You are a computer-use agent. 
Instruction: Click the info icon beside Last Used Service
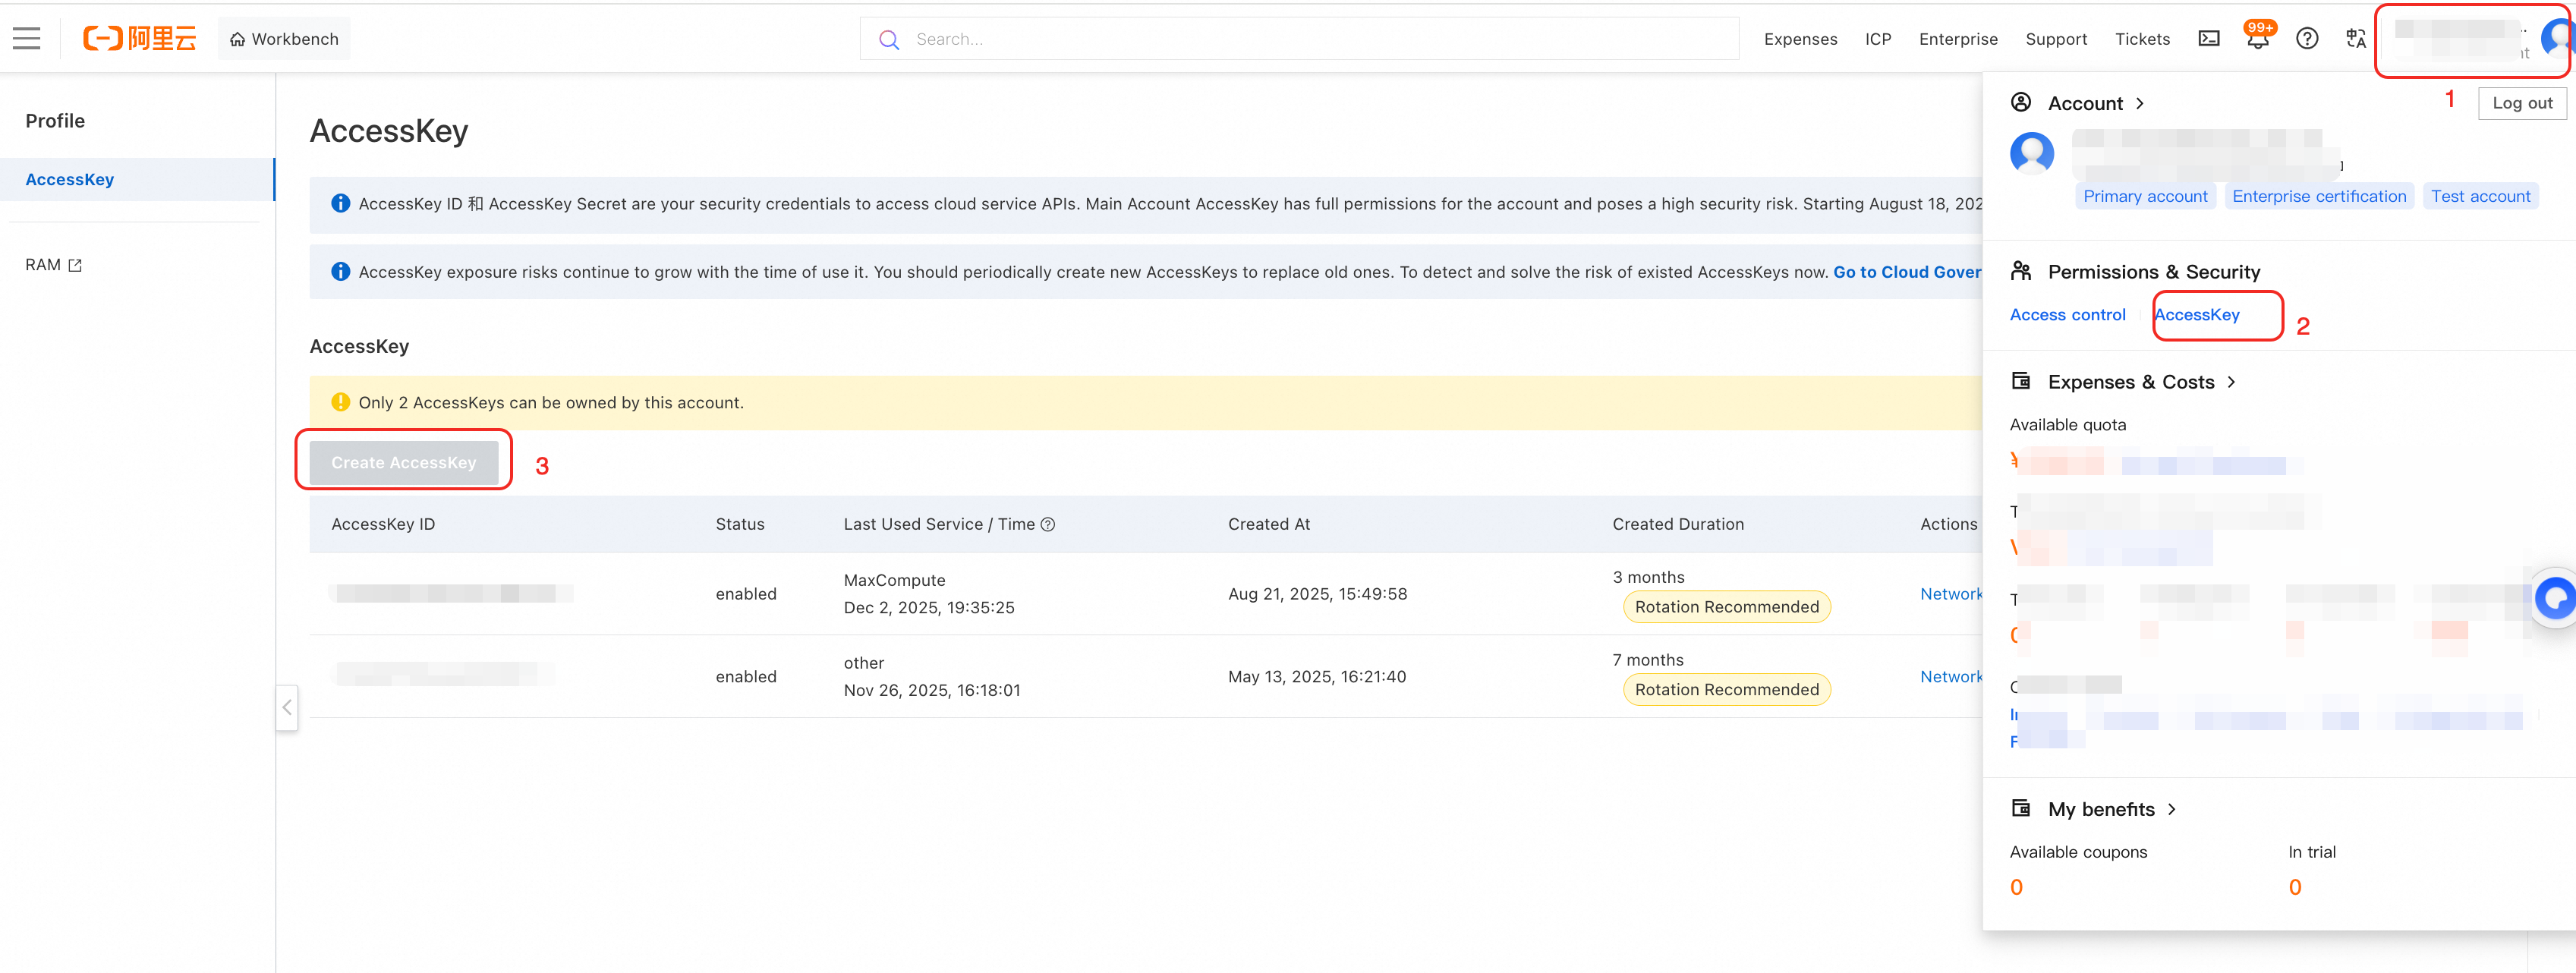(1048, 524)
